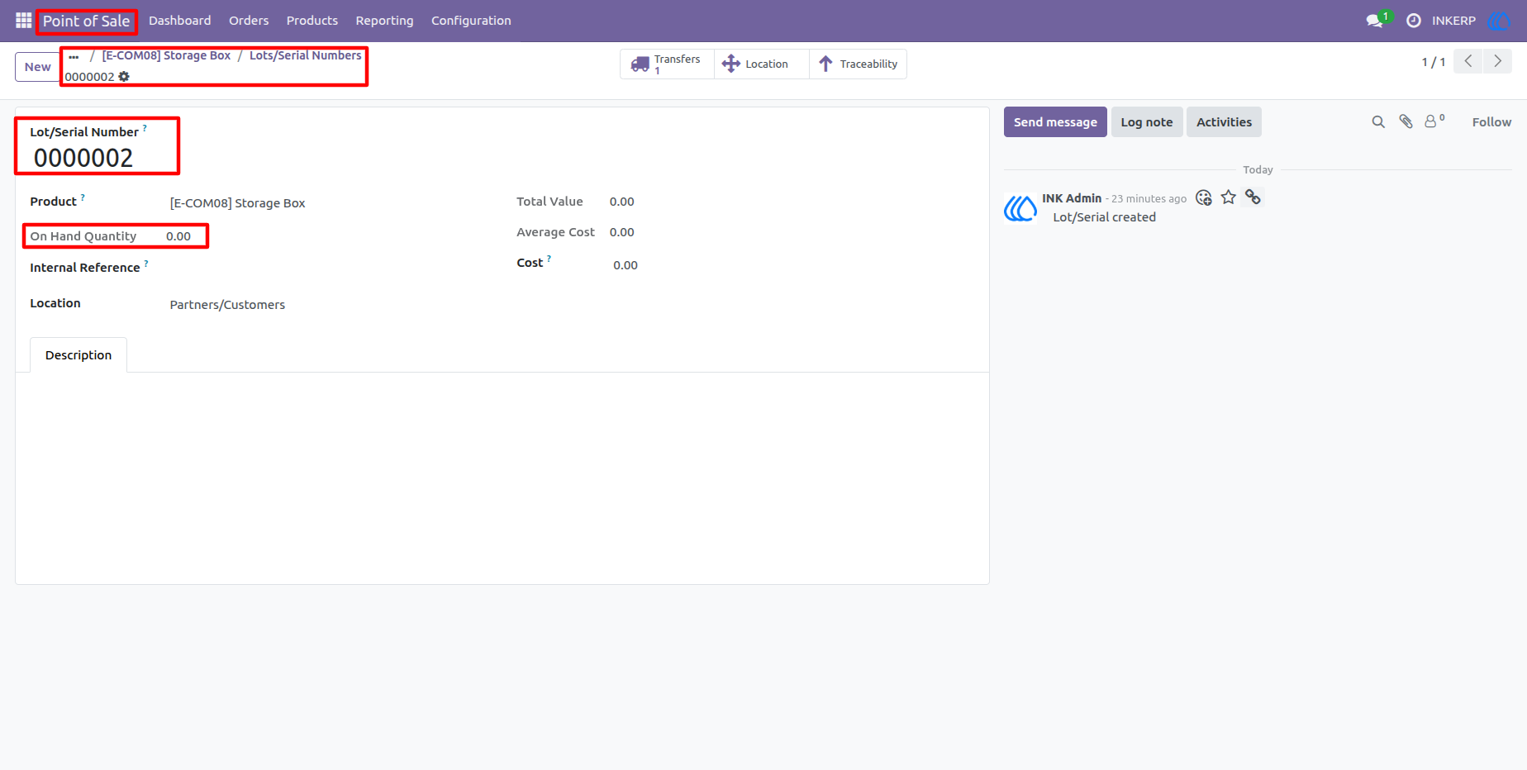Go to Lots/Serial Numbers breadcrumb

pyautogui.click(x=306, y=55)
